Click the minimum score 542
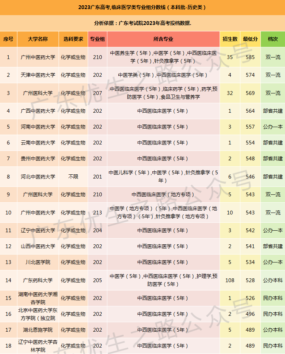Viewport: 285px width, 354px height. coord(250,230)
